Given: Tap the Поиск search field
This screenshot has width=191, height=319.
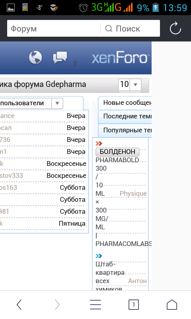Looking at the screenshot, I should click(x=130, y=28).
